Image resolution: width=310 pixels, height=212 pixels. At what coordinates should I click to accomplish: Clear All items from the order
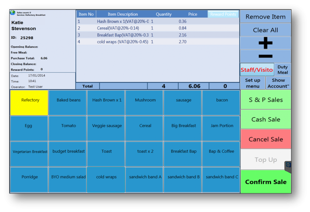[265, 30]
